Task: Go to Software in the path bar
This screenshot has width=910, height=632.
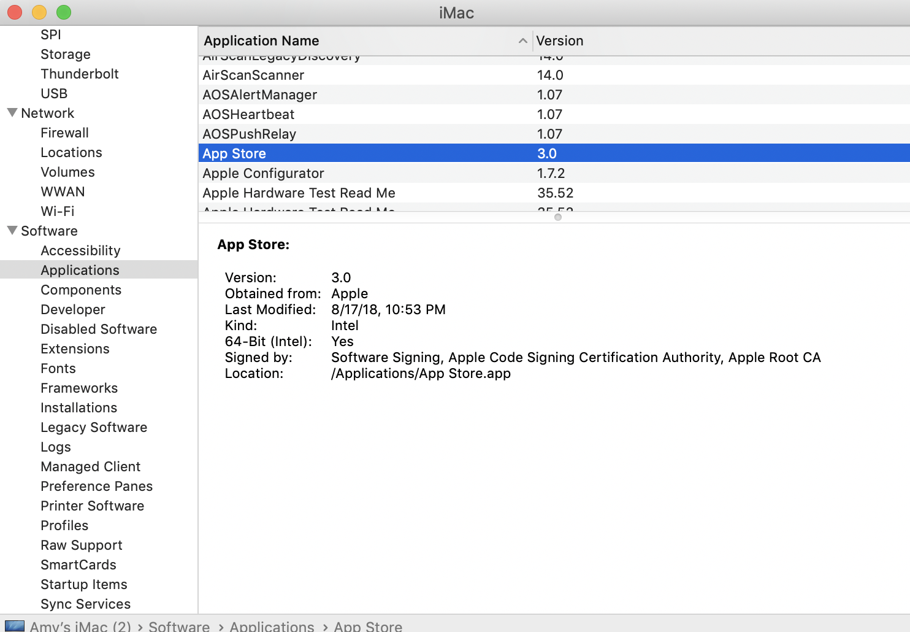Action: tap(179, 626)
